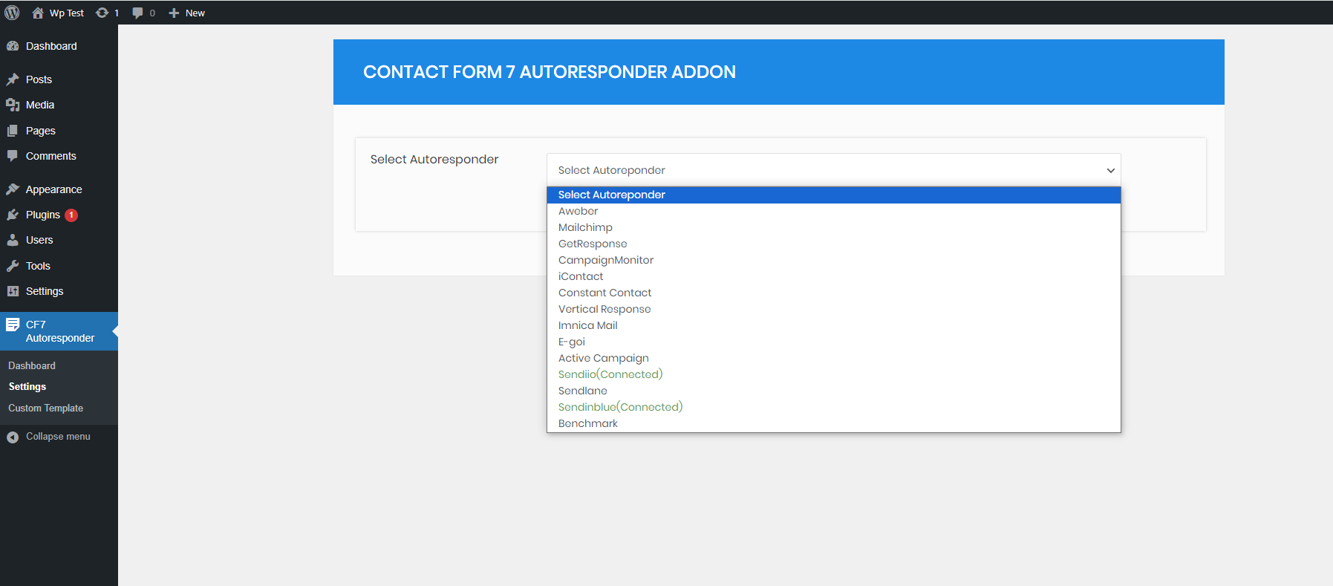Viewport: 1333px width, 586px height.
Task: Open the bold Settings submenu item
Action: 27,387
